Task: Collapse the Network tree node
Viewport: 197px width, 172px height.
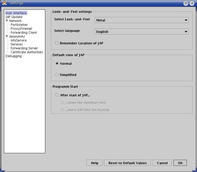Action: pyautogui.click(x=7, y=21)
